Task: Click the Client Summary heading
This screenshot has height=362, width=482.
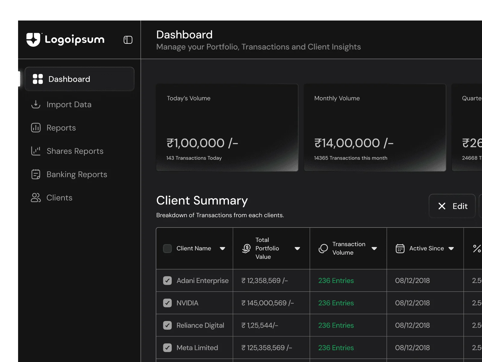Action: point(202,200)
